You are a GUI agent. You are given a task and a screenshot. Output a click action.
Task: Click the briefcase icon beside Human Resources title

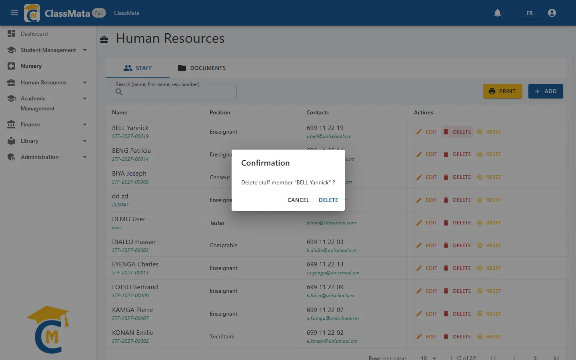tap(104, 39)
